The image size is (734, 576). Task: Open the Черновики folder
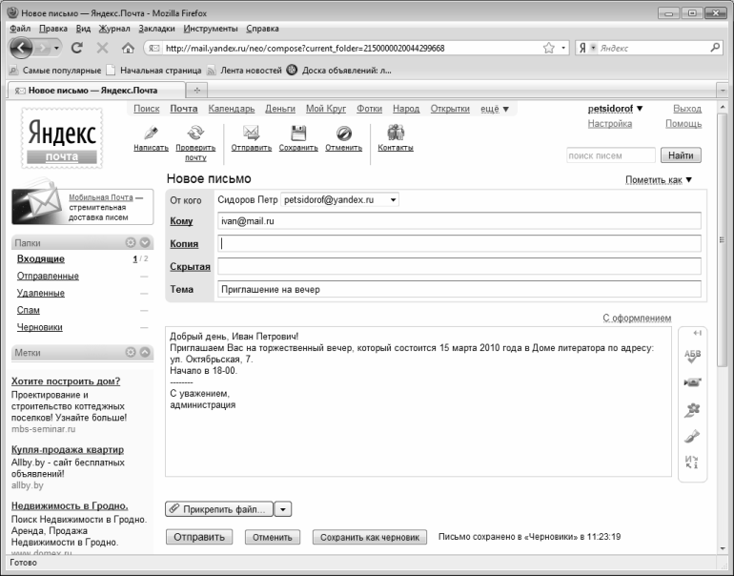pos(40,327)
